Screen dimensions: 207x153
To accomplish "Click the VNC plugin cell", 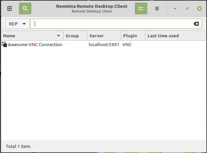I will click(x=127, y=45).
